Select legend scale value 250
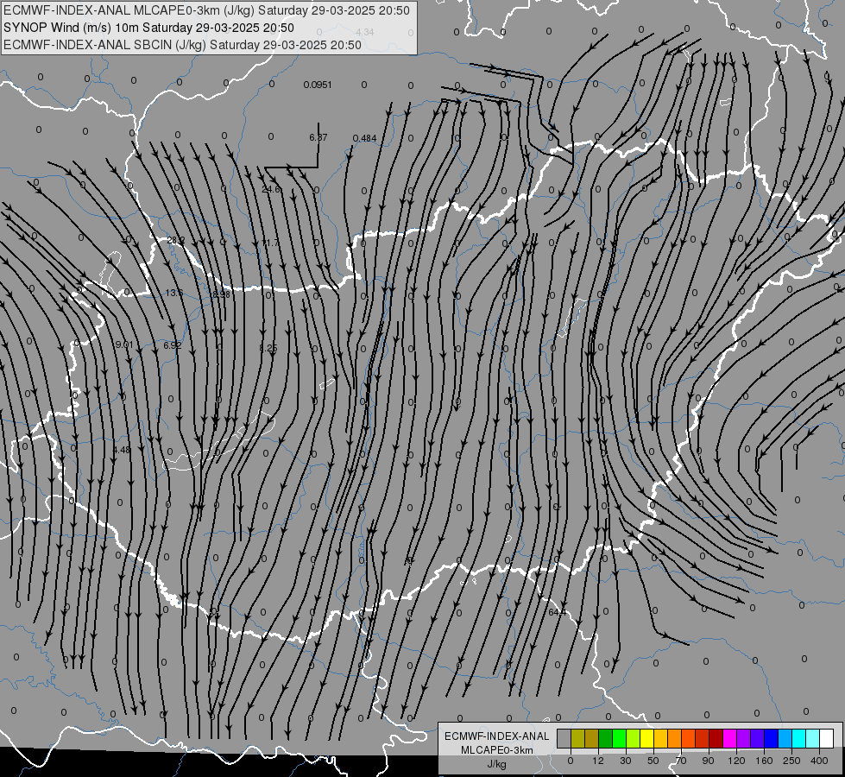845x777 pixels. click(791, 761)
